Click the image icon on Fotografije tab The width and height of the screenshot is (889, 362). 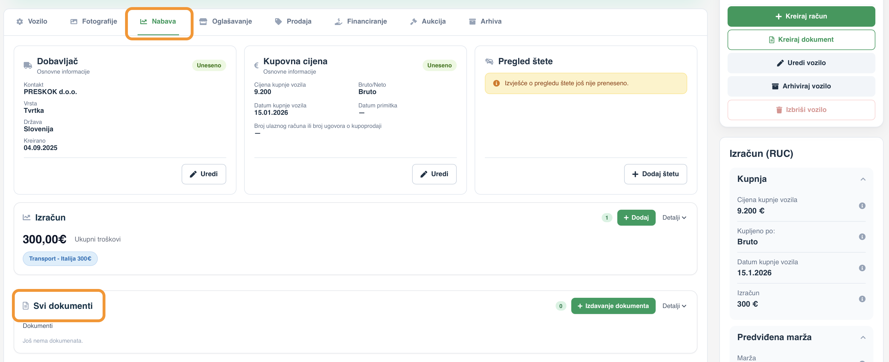[74, 21]
